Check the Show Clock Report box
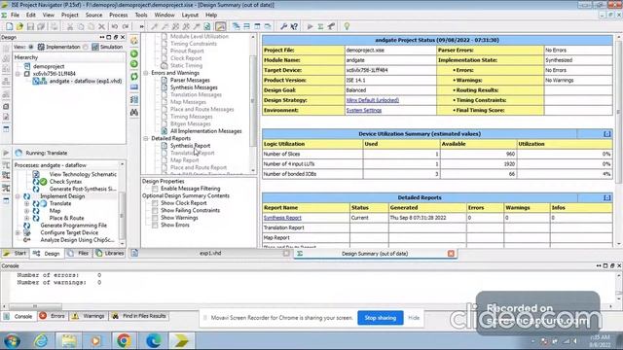Image resolution: width=623 pixels, height=350 pixels. pyautogui.click(x=155, y=203)
